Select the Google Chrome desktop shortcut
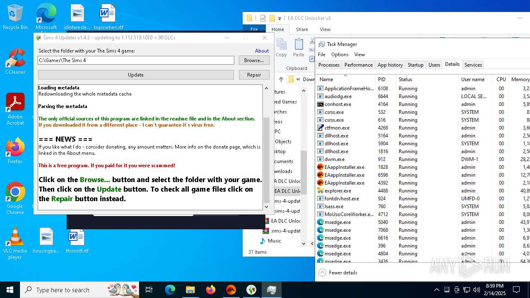 click(15, 199)
